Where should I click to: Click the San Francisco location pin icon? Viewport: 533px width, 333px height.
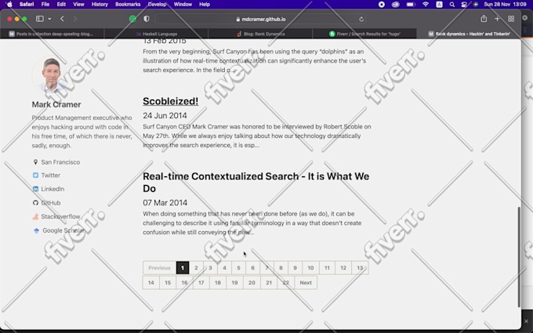(x=35, y=162)
